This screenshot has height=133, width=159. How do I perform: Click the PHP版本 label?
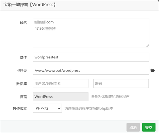click(20, 108)
